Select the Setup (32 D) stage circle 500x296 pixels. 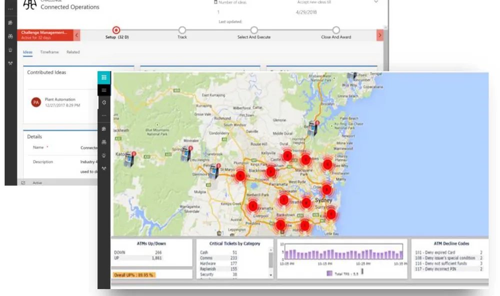pos(116,30)
